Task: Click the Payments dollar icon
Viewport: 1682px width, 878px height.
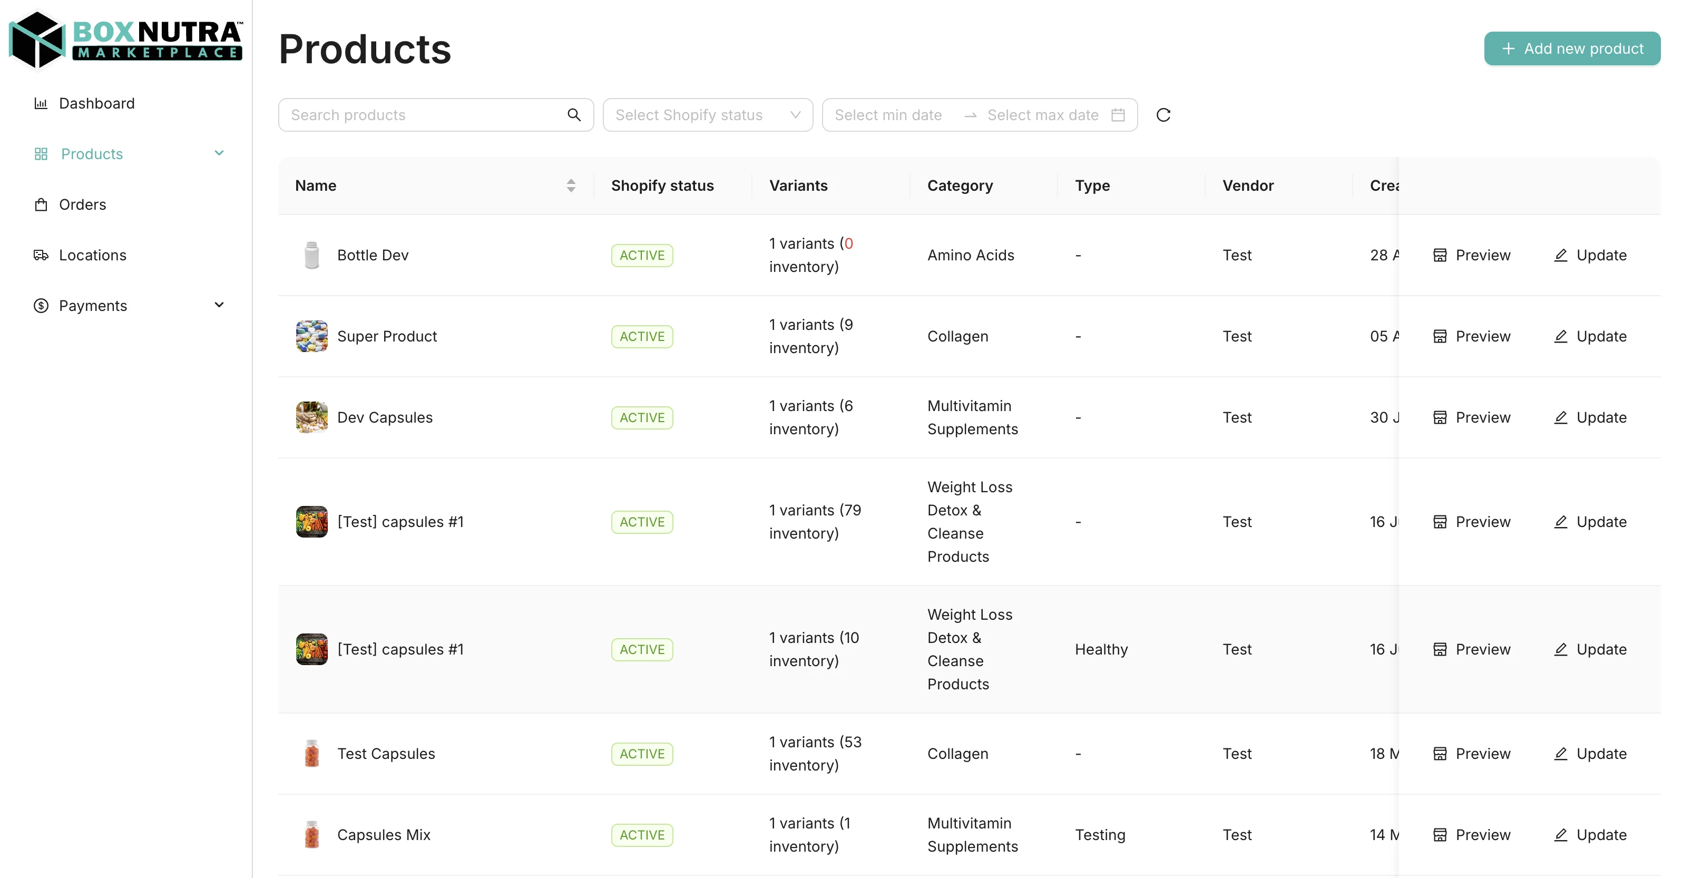Action: pyautogui.click(x=41, y=305)
